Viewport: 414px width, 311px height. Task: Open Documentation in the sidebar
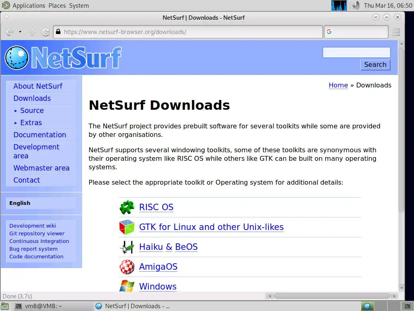[x=40, y=135]
